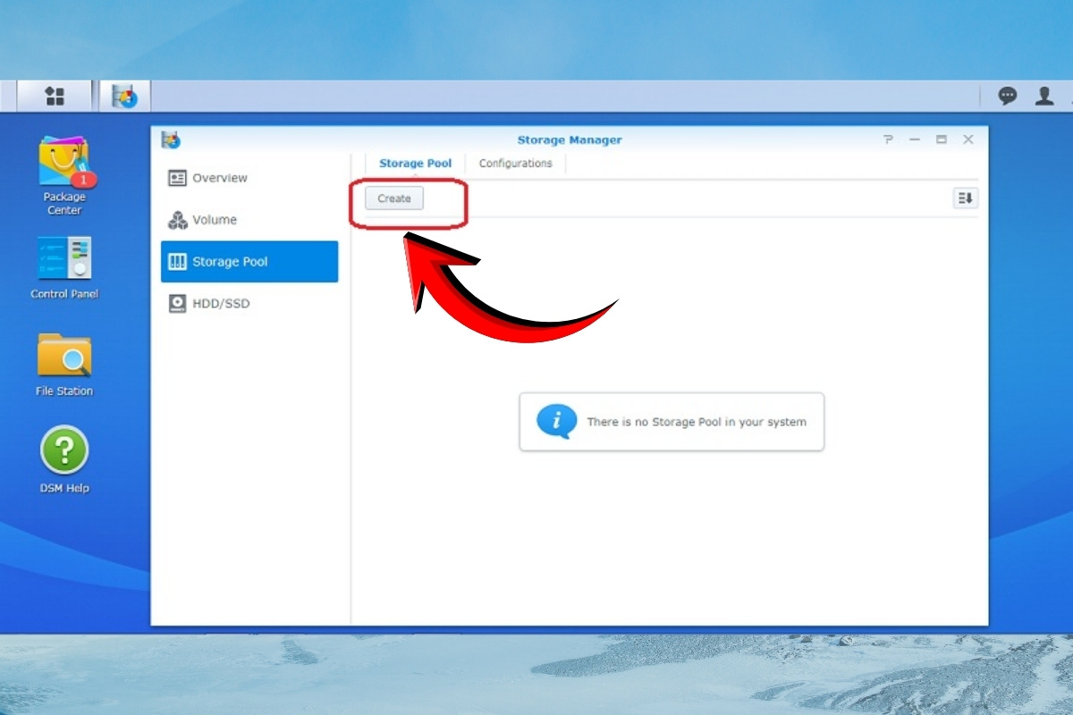Viewport: 1073px width, 715px height.
Task: Click the Storage Manager window title text
Action: tap(570, 140)
